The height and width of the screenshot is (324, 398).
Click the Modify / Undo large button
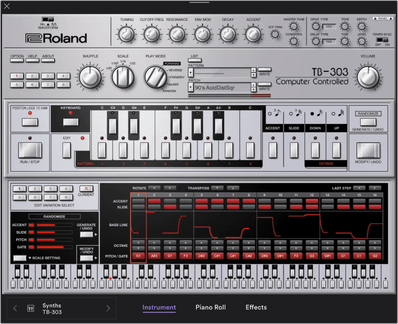(x=368, y=150)
